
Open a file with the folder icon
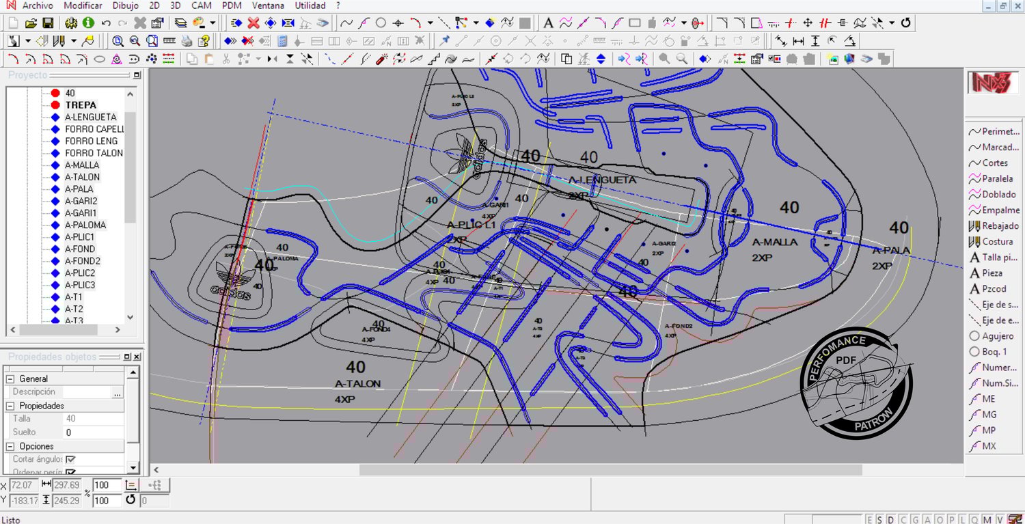pyautogui.click(x=31, y=23)
